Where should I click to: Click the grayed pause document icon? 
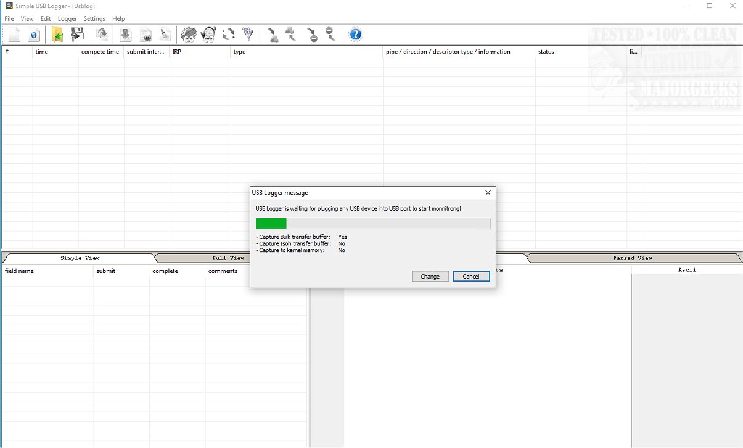click(x=146, y=35)
